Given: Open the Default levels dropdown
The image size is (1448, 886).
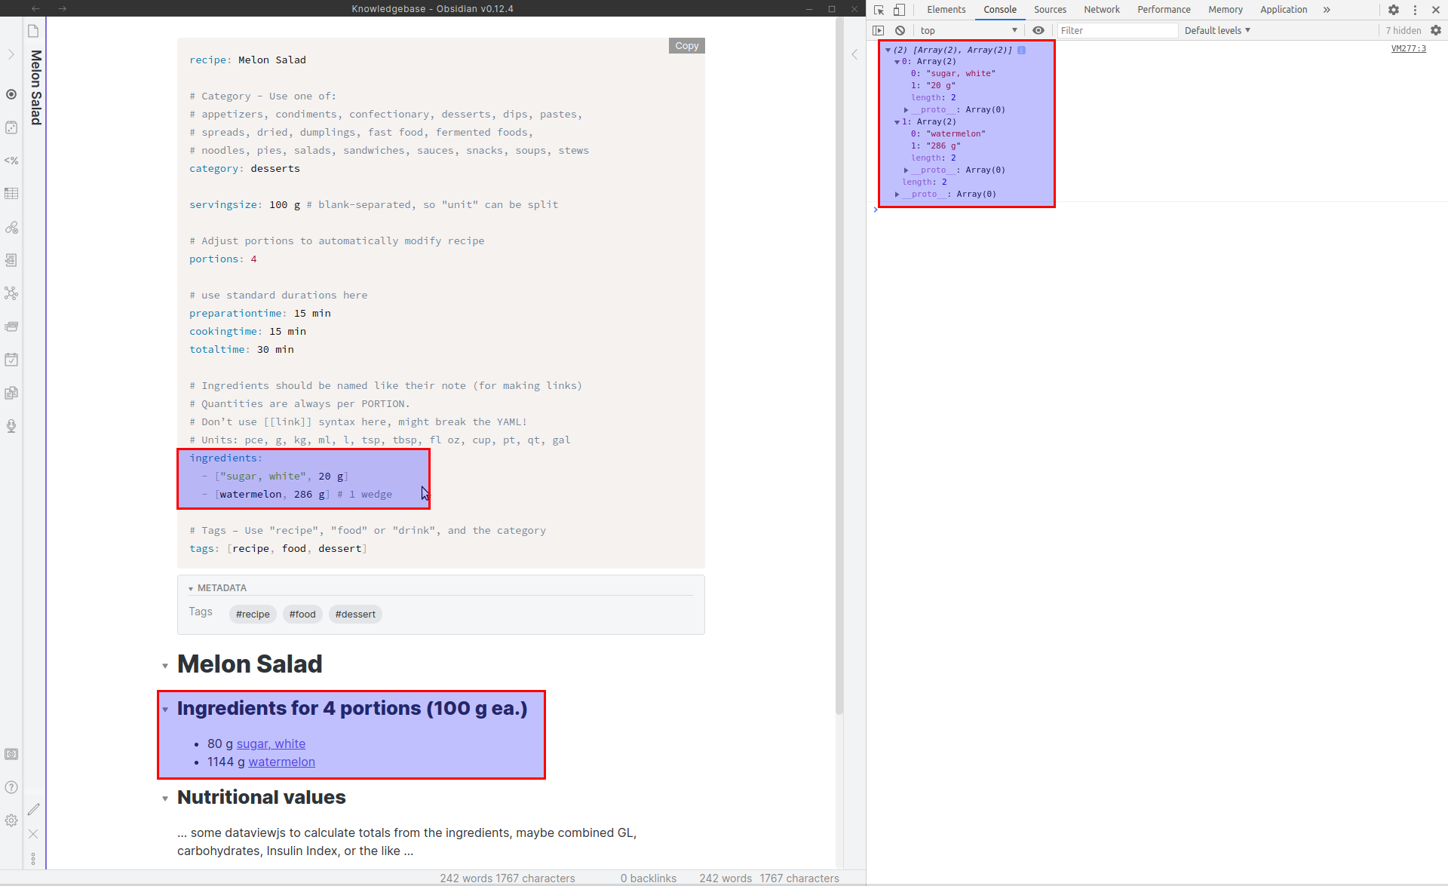Looking at the screenshot, I should point(1216,30).
